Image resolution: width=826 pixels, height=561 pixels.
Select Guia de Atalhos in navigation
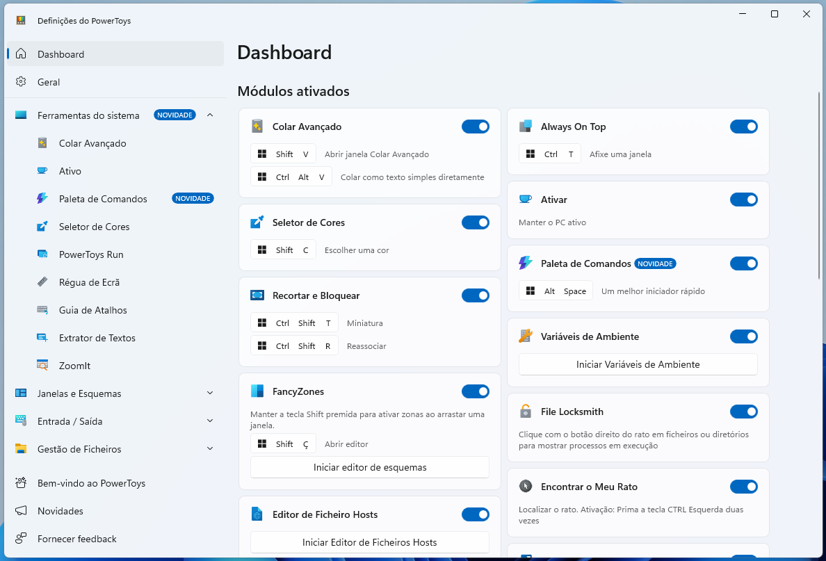[115, 310]
